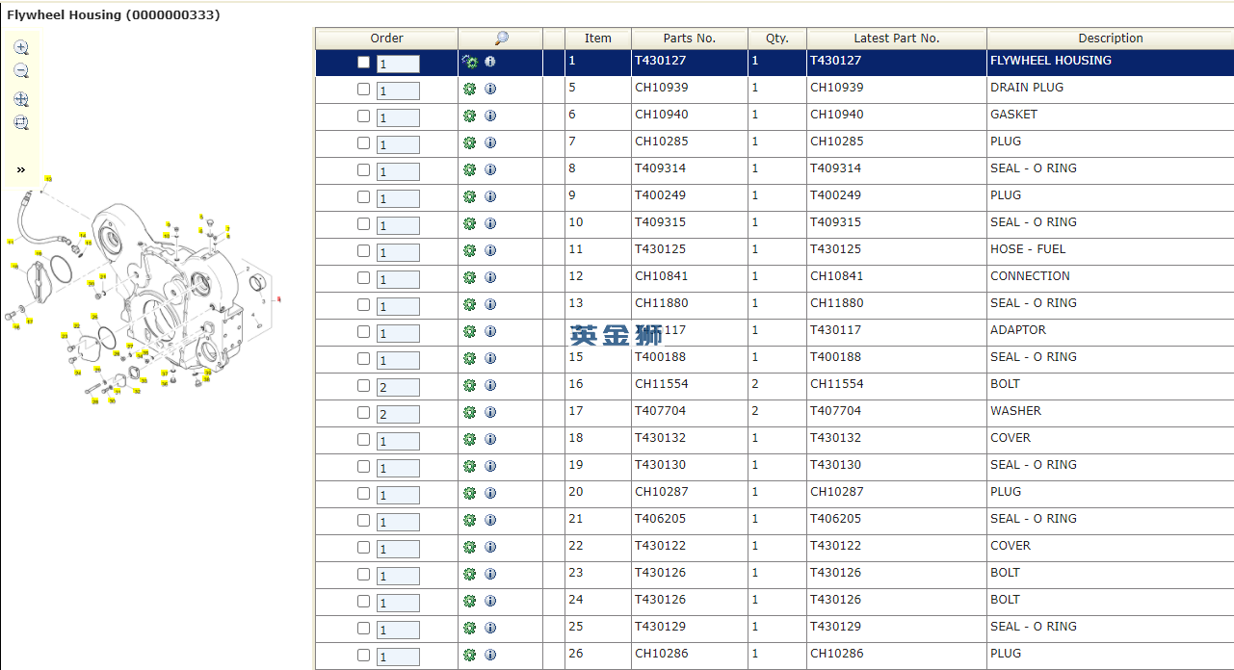Click the gear icon for part T409314
This screenshot has width=1234, height=670.
point(470,169)
